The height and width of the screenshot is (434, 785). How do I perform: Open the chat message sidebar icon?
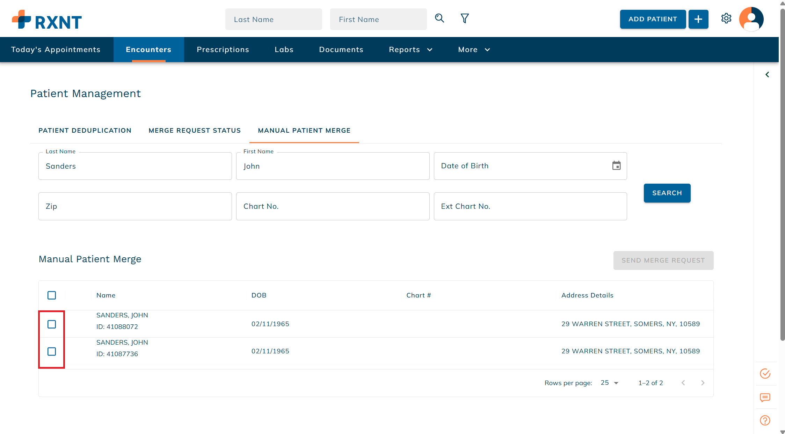tap(765, 397)
